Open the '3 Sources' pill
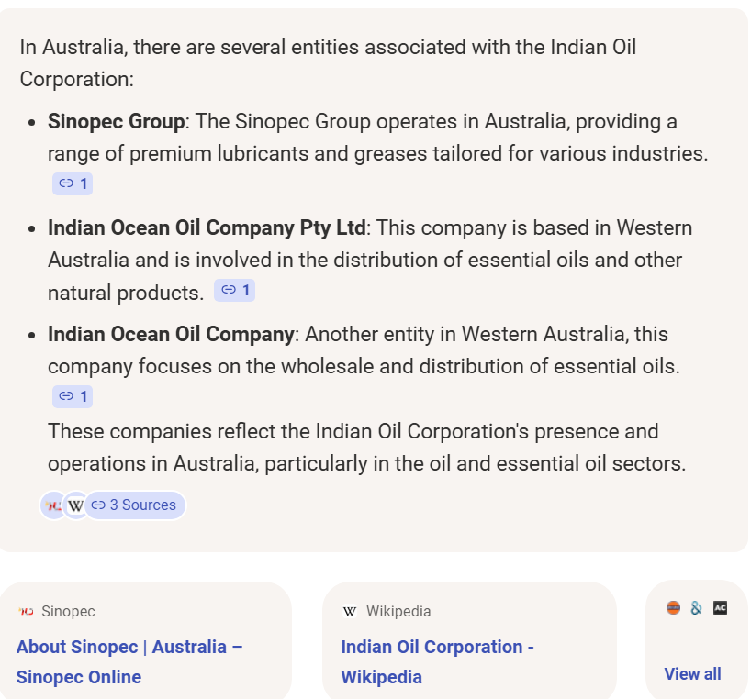Screen dimensions: 751x699 coord(135,505)
